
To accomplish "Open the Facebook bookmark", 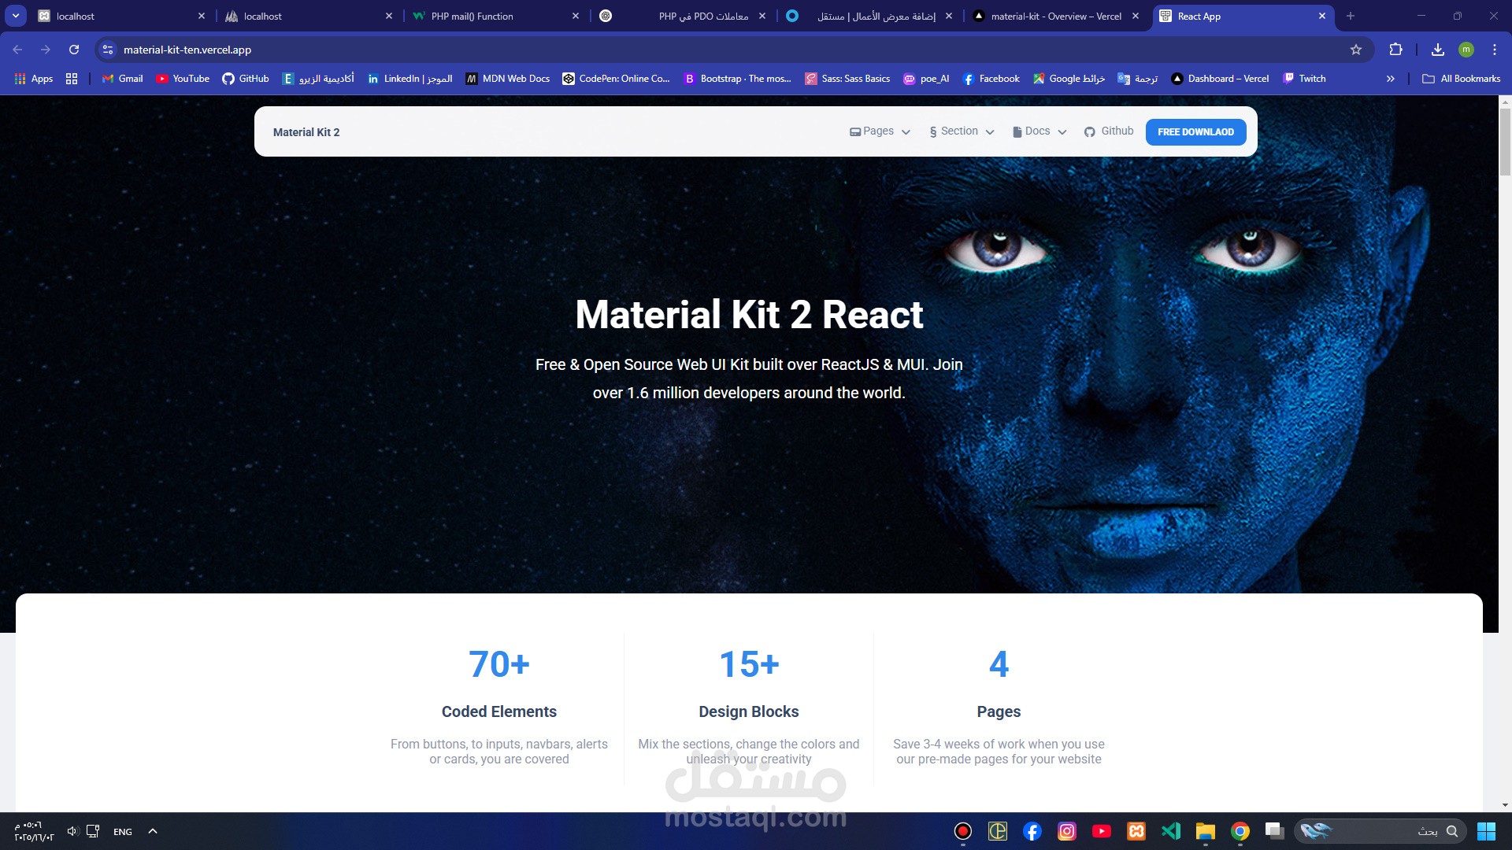I will pyautogui.click(x=991, y=79).
